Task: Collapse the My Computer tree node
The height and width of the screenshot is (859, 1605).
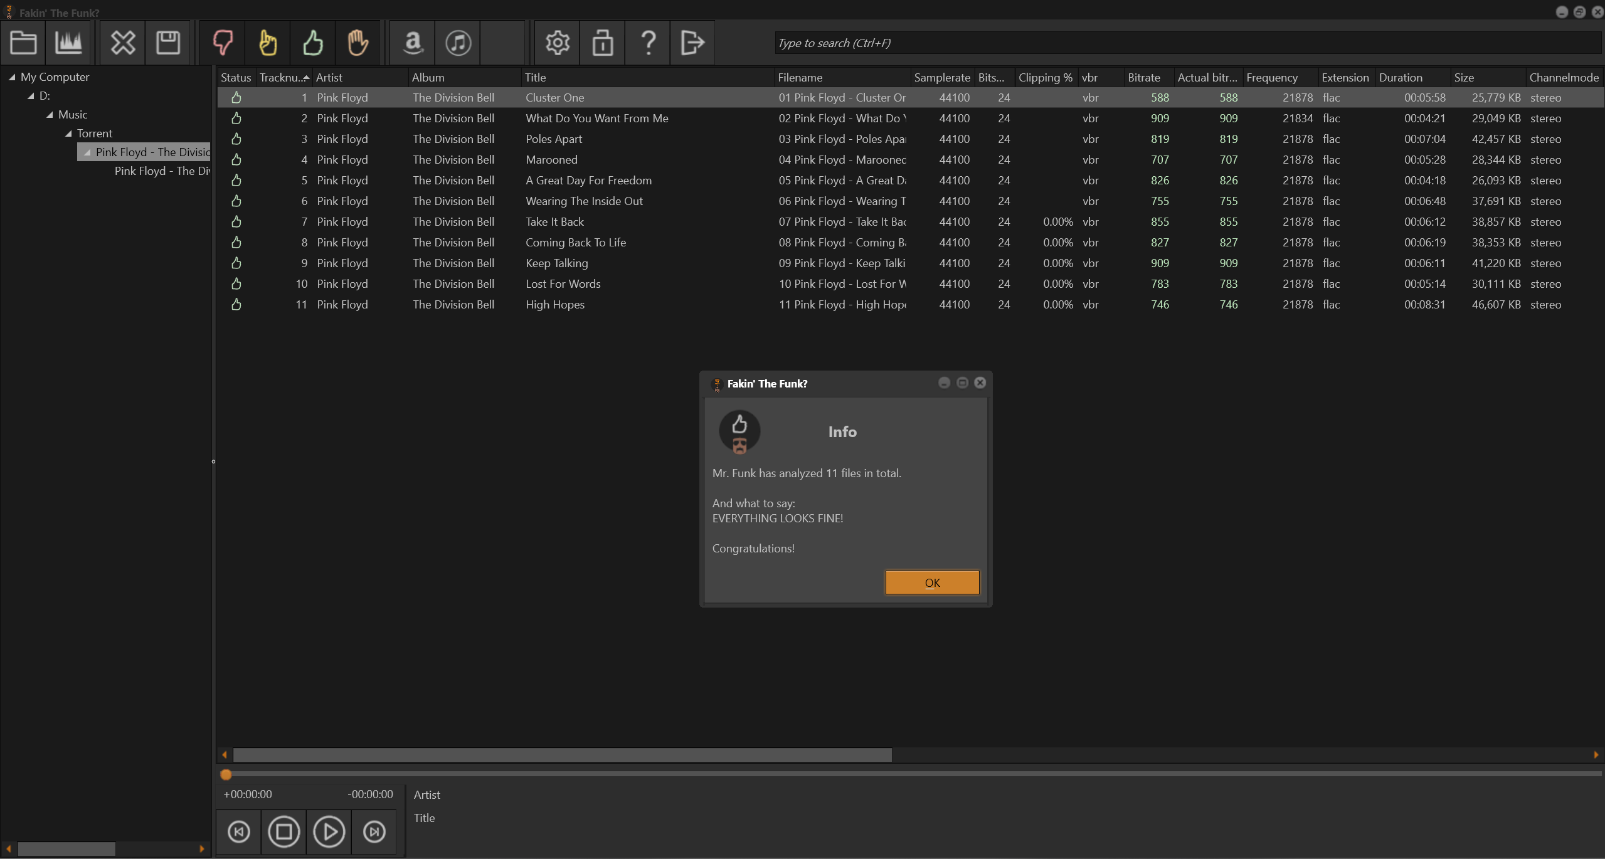Action: pyautogui.click(x=12, y=77)
